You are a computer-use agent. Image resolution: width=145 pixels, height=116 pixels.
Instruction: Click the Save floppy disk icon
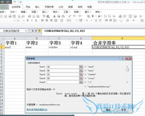point(10,16)
